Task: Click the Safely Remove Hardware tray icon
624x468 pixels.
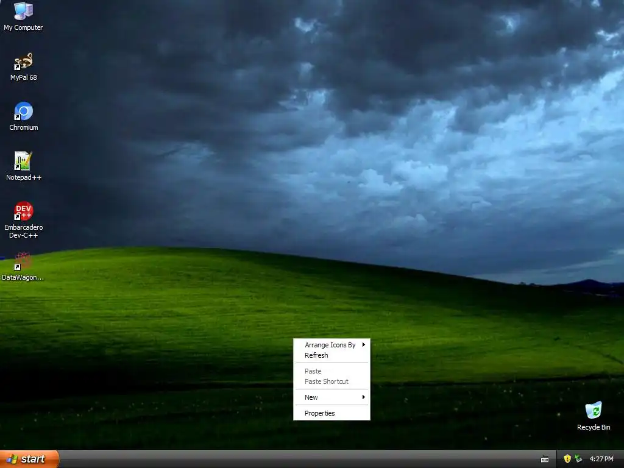Action: point(578,459)
